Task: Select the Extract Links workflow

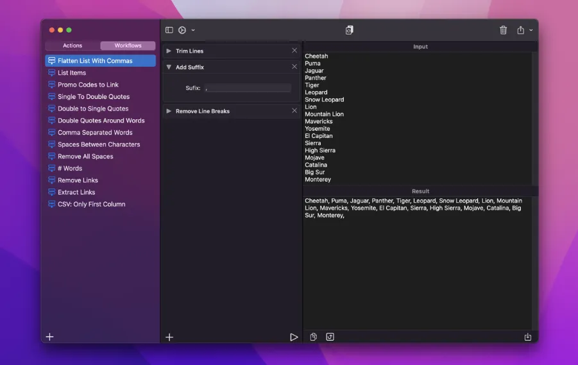Action: click(x=100, y=192)
